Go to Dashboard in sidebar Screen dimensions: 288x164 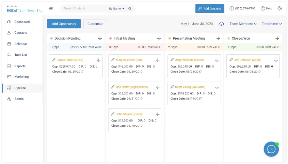[x=22, y=22]
